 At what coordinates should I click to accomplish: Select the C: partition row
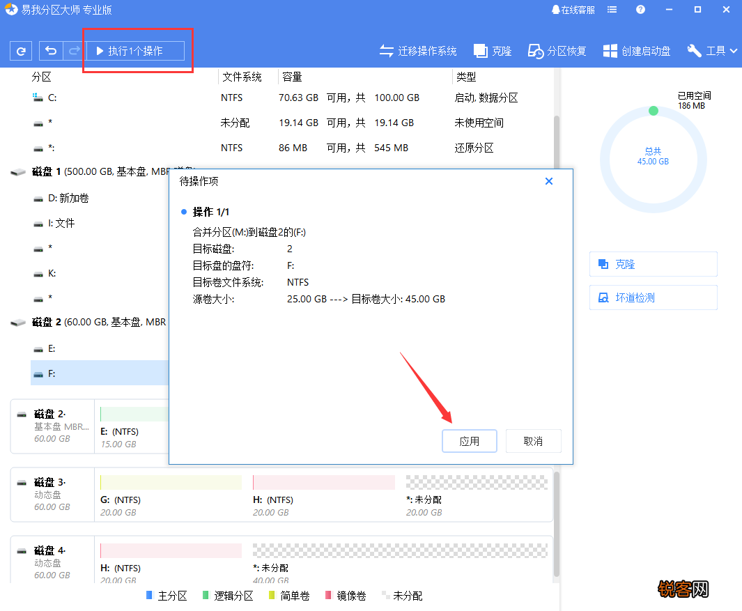pyautogui.click(x=291, y=98)
